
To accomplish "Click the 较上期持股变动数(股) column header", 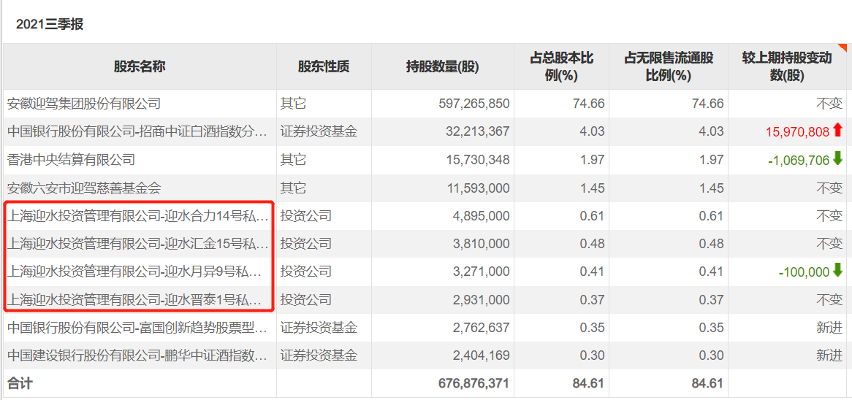I will point(787,66).
